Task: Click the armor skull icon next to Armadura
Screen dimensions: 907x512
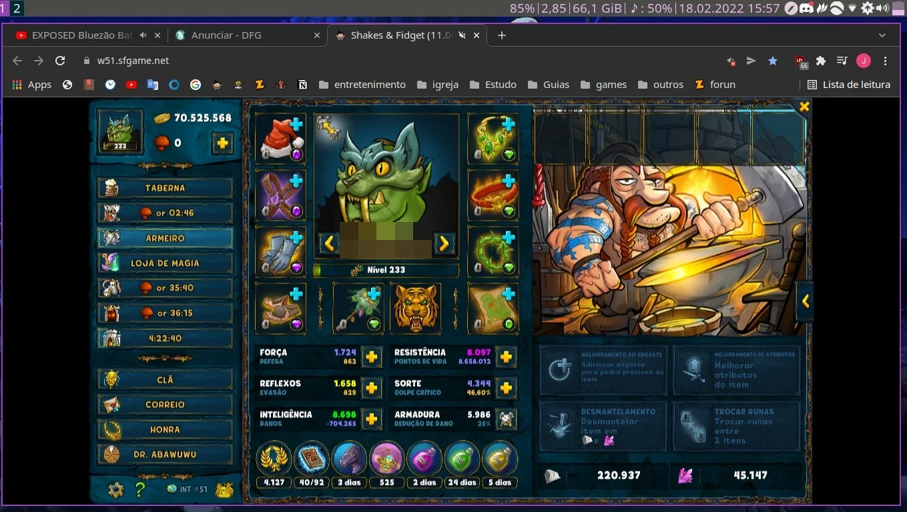Action: [x=507, y=419]
